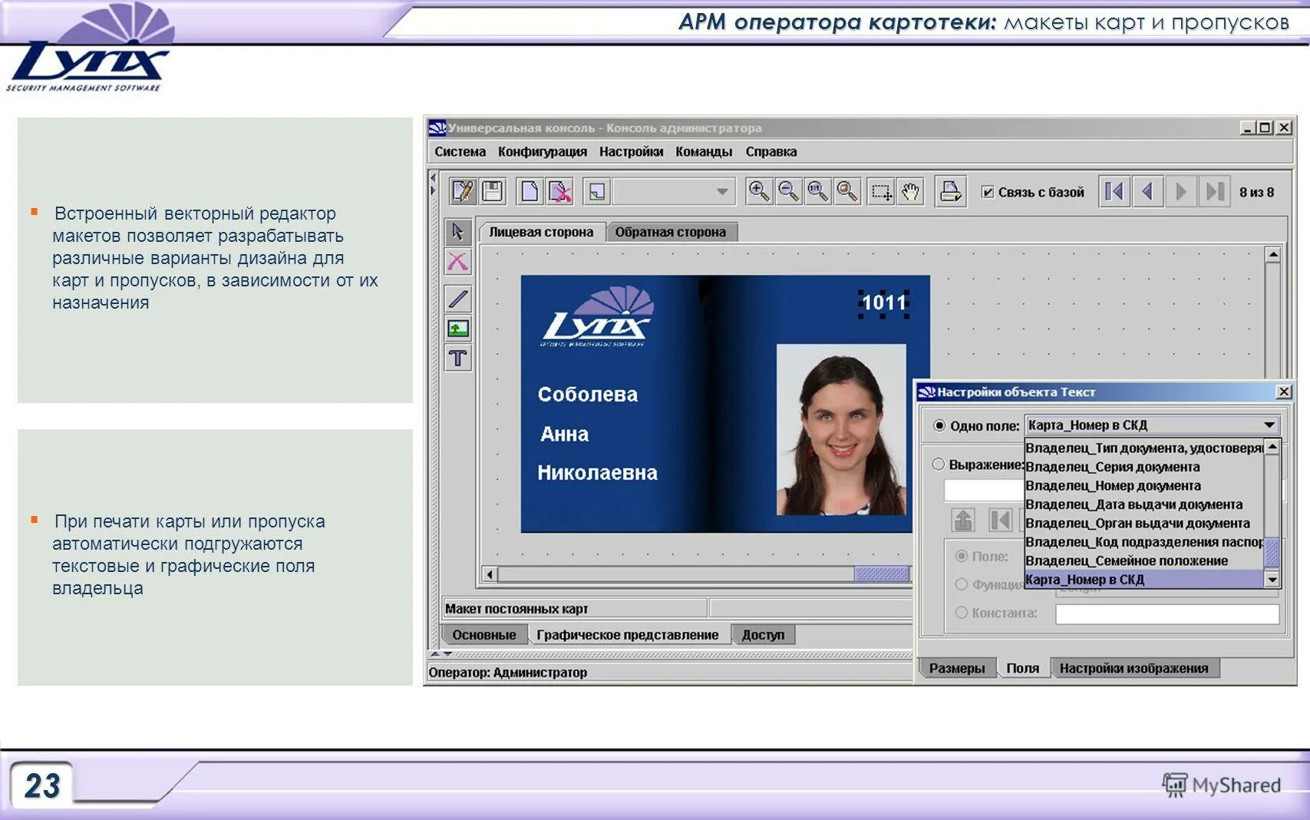Viewport: 1310px width, 820px height.
Task: Switch to 'Обратная сторона' tab
Action: 671,232
